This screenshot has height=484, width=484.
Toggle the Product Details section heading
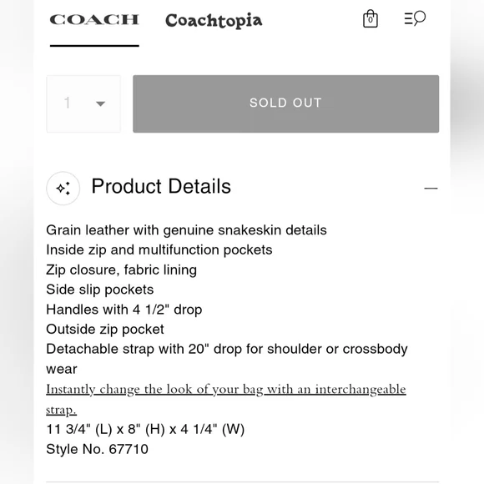(x=161, y=186)
